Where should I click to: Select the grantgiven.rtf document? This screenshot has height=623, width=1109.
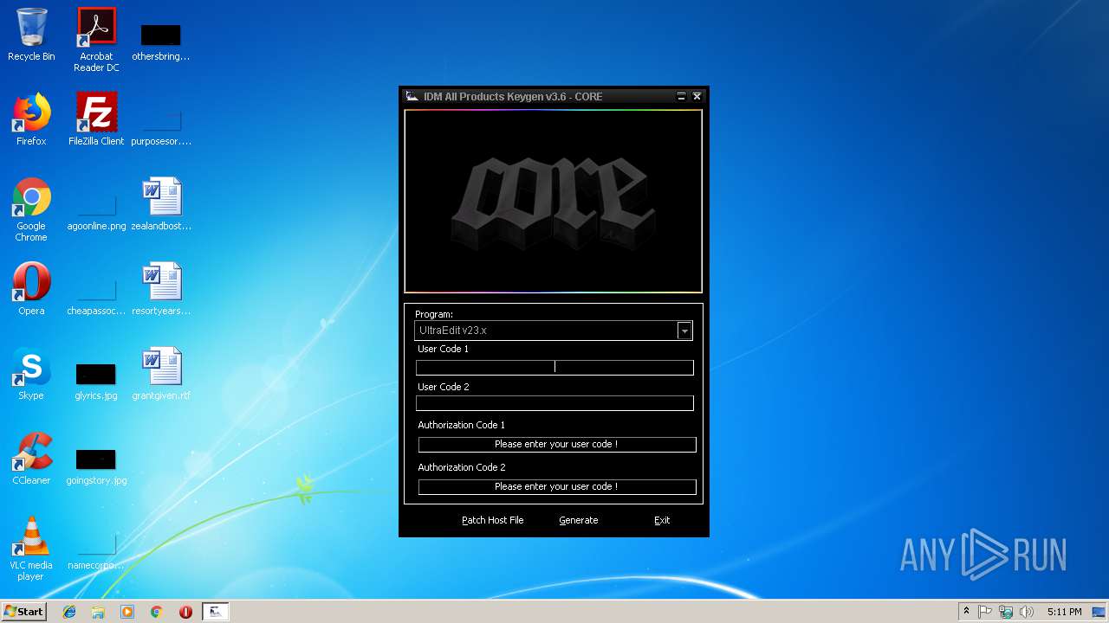coord(161,374)
